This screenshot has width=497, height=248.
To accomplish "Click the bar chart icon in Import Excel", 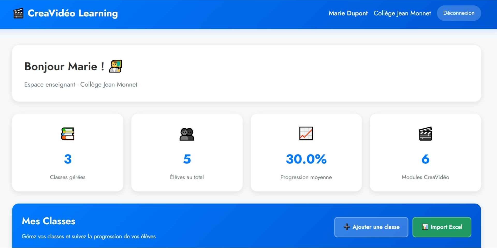I will pos(425,227).
